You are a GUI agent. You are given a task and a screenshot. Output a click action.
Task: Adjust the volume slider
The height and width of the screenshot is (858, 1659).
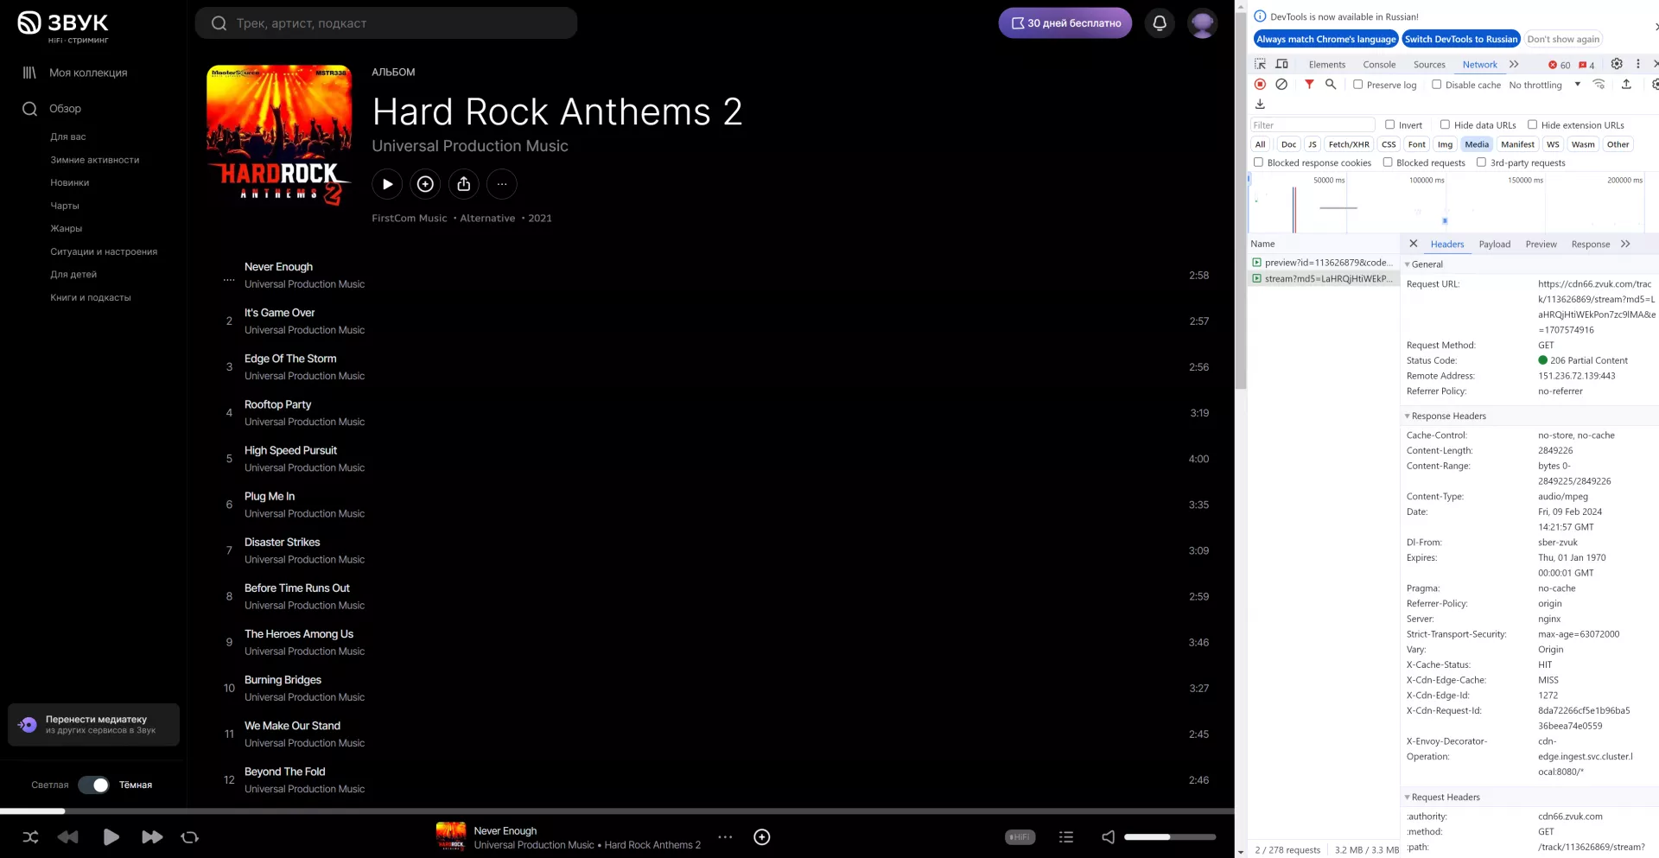pyautogui.click(x=1170, y=836)
